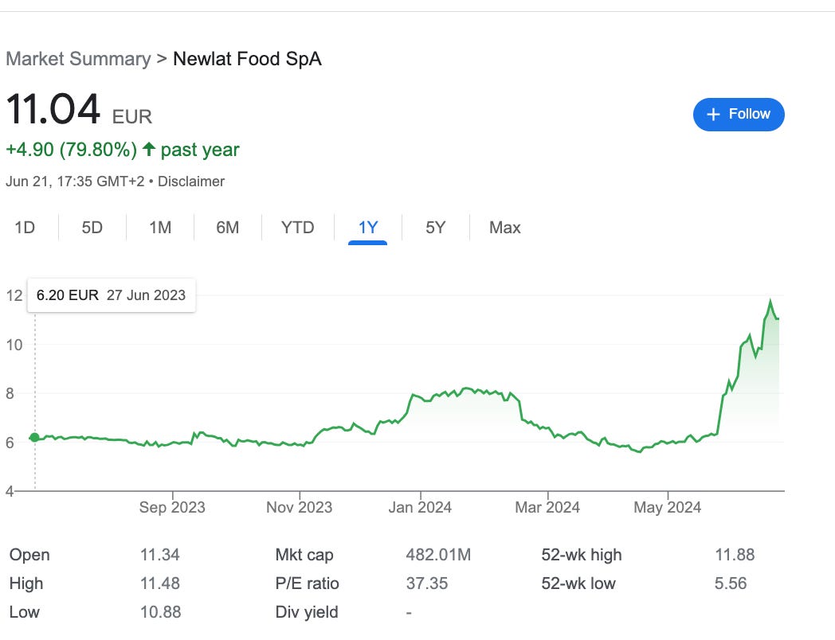Click the Sep 2023 axis label
The image size is (835, 640).
click(x=172, y=508)
